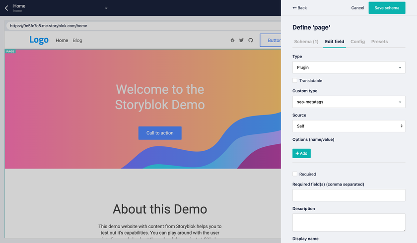417x243 pixels.
Task: Open the Home story dropdown arrow
Action: [x=106, y=8]
